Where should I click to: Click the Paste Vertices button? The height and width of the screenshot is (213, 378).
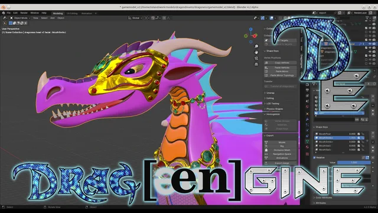281,67
